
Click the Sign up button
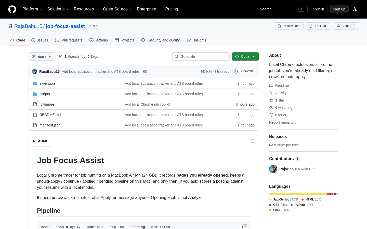coord(339,9)
